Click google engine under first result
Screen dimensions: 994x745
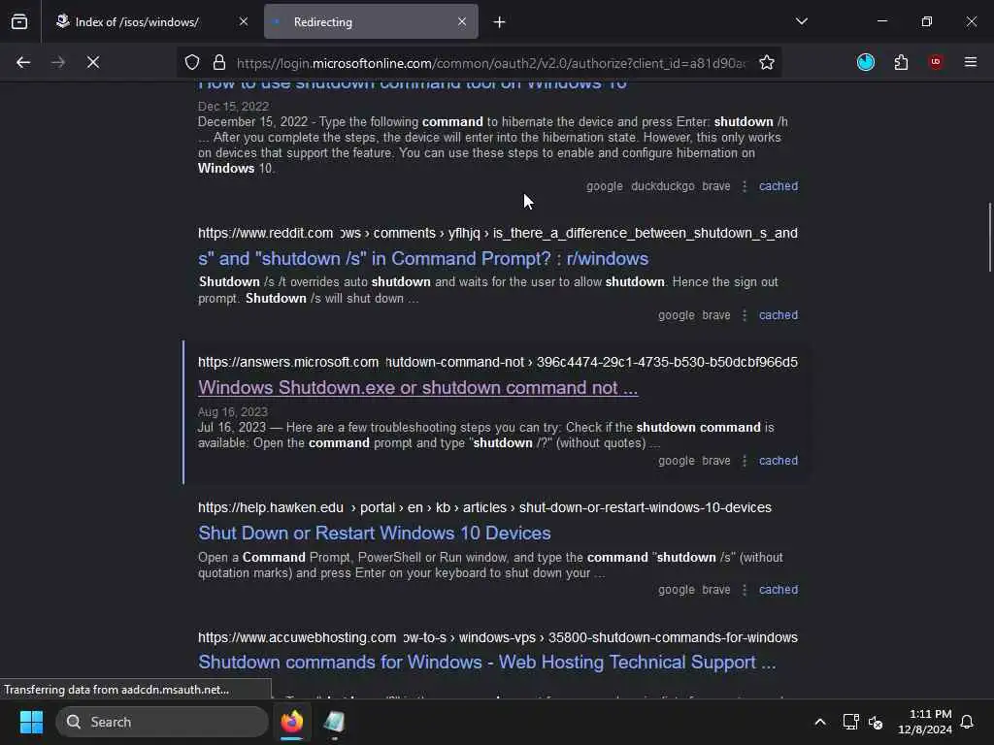(x=604, y=186)
